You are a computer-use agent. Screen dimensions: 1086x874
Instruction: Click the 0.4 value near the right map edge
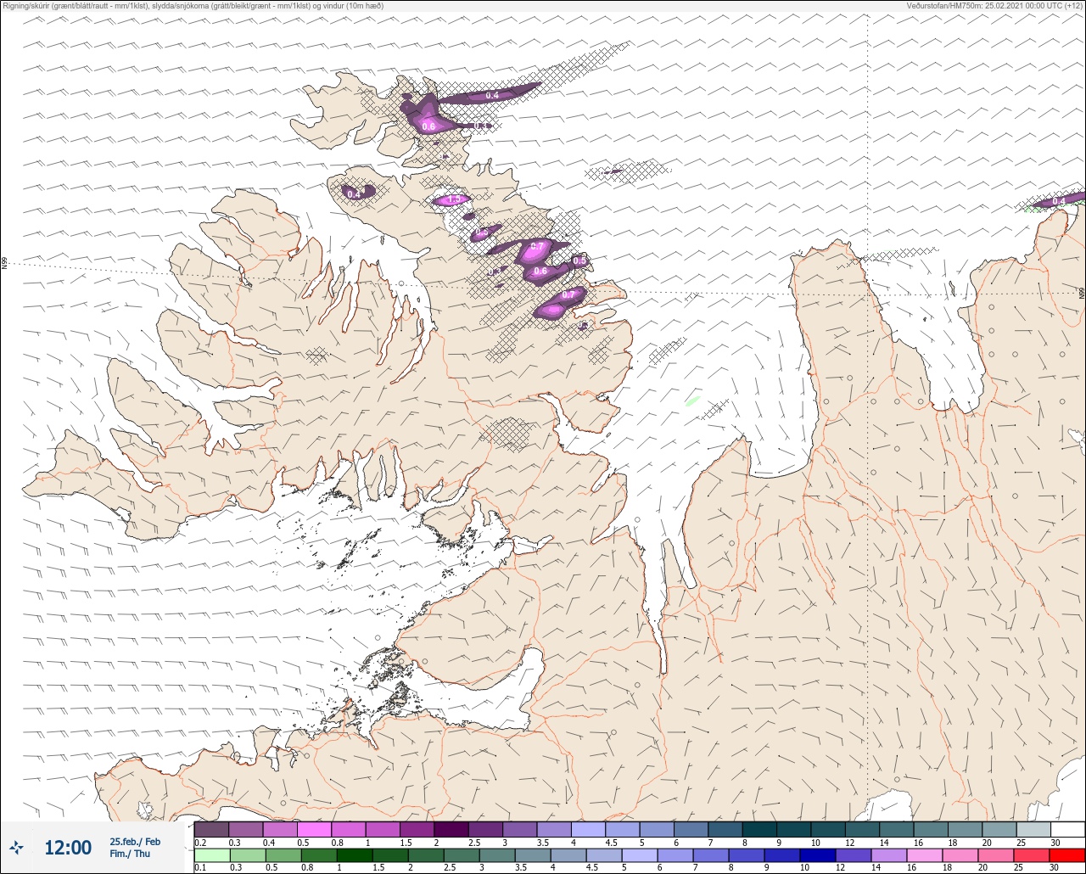tap(1059, 201)
